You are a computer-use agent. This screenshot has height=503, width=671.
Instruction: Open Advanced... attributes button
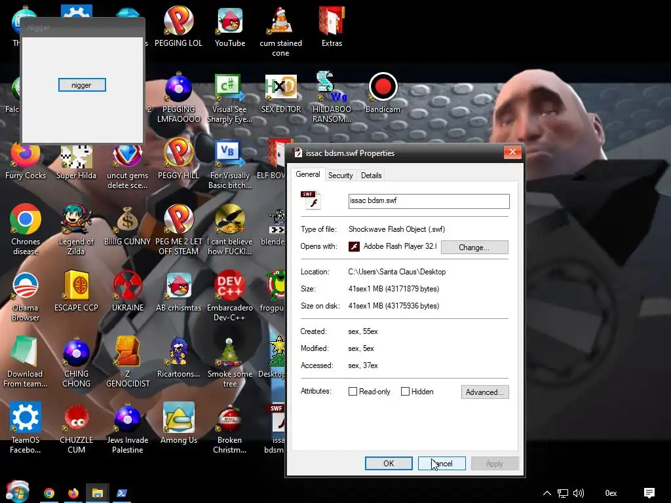(x=485, y=392)
